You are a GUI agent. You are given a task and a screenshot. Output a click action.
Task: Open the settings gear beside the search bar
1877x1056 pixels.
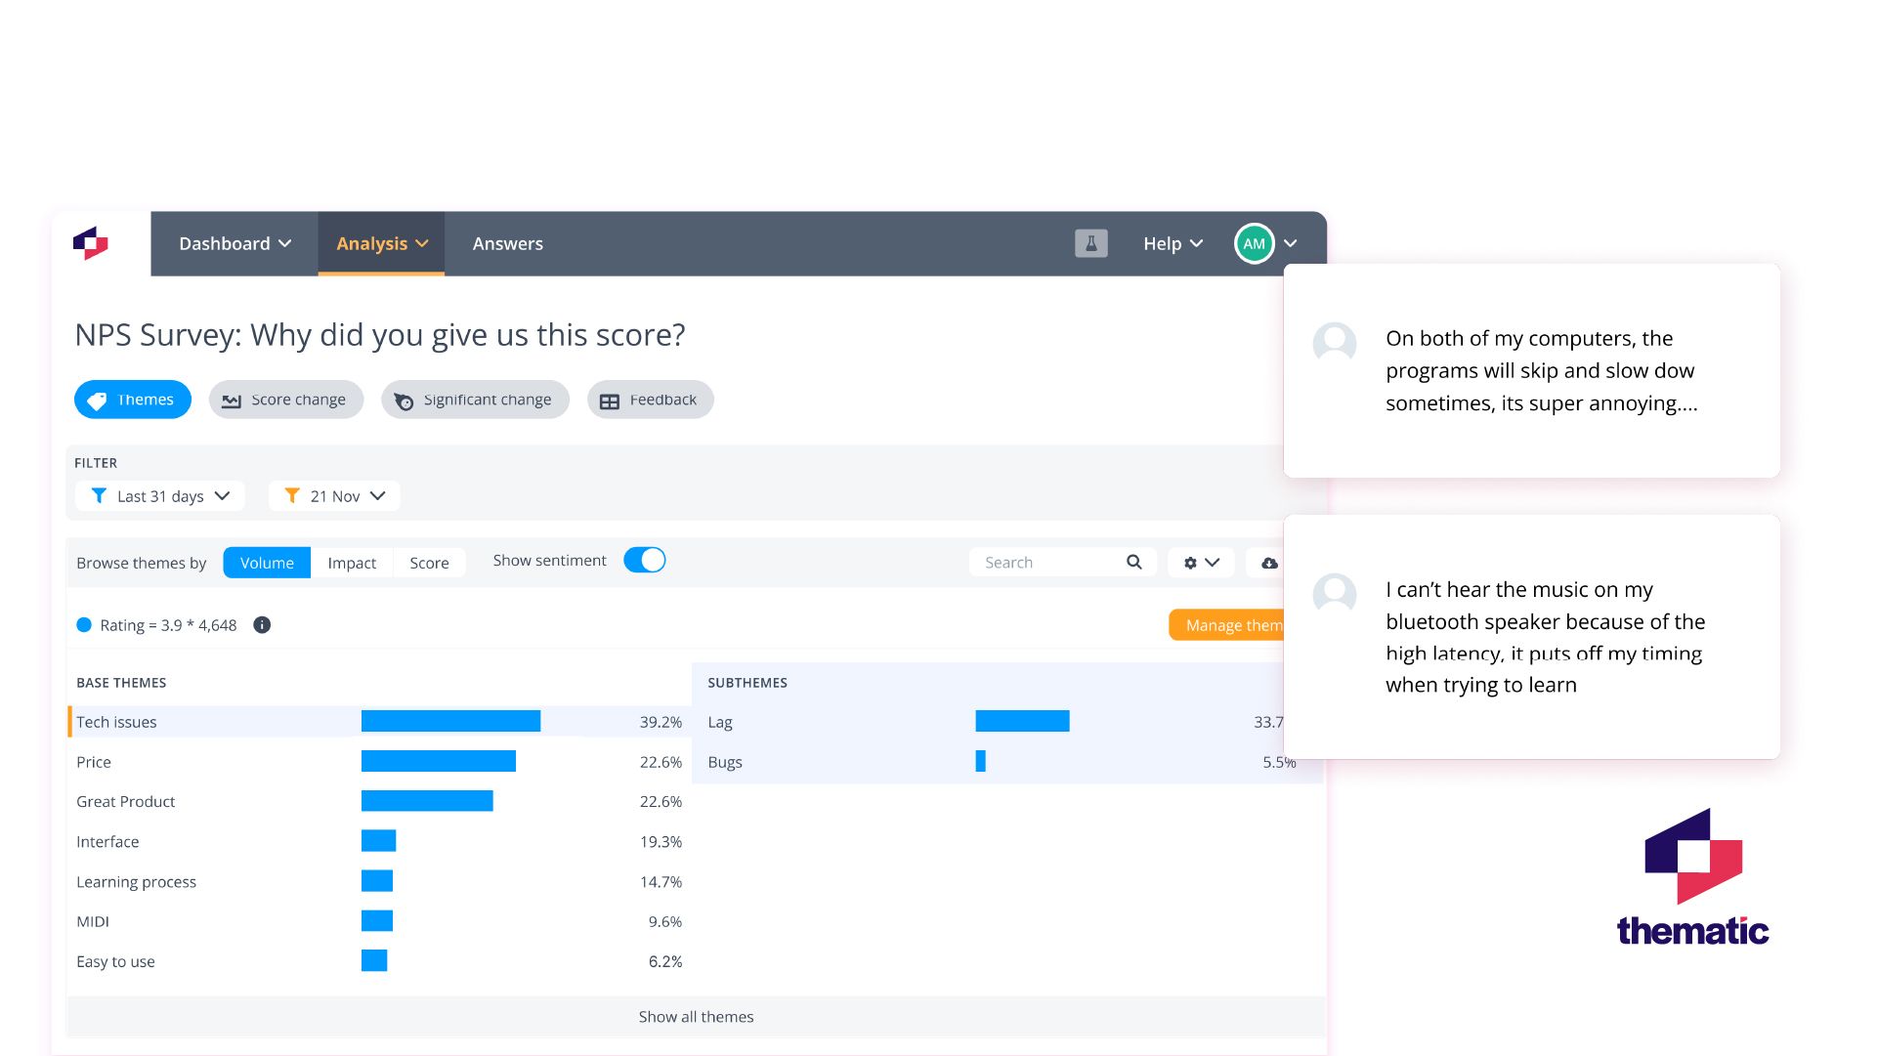point(1194,563)
